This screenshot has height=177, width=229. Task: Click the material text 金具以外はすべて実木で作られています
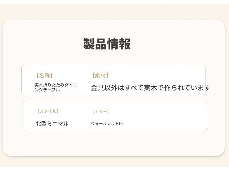pos(151,88)
